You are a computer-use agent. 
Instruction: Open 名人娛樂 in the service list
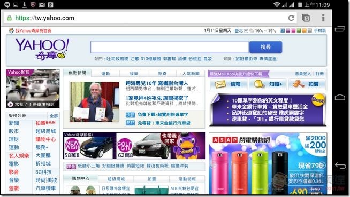tap(19, 155)
